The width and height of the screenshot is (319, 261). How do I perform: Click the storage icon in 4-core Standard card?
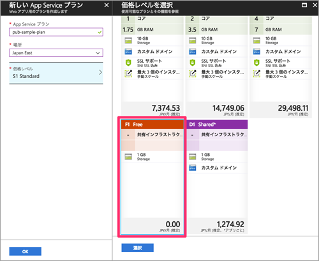coord(256,40)
